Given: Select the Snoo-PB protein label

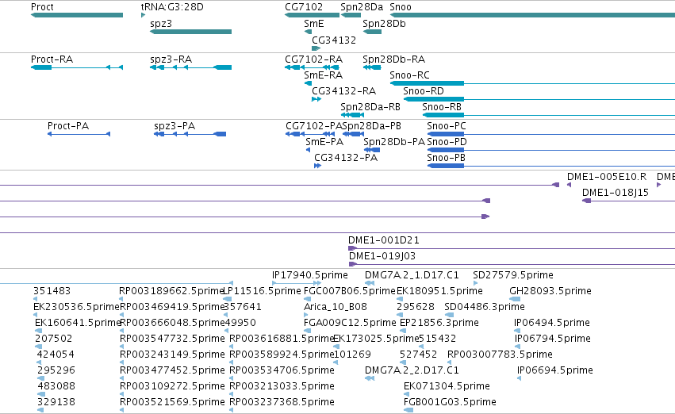Looking at the screenshot, I should click(x=446, y=158).
